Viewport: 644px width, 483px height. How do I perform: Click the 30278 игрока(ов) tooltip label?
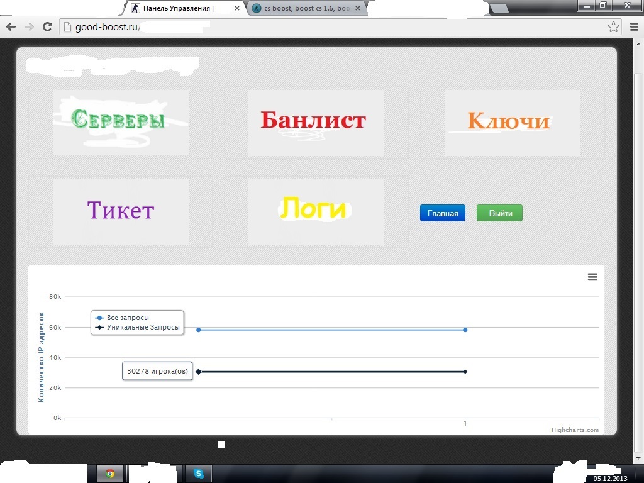157,371
